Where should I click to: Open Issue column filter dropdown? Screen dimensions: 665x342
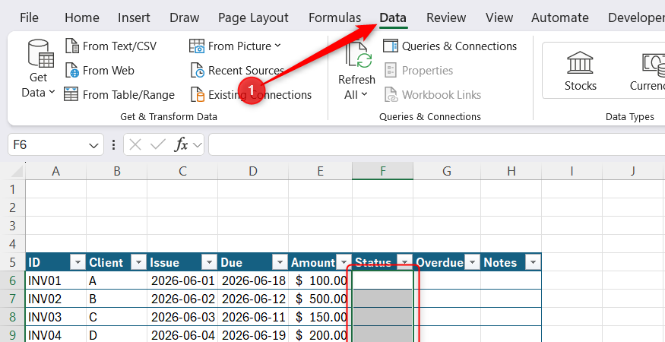(209, 263)
